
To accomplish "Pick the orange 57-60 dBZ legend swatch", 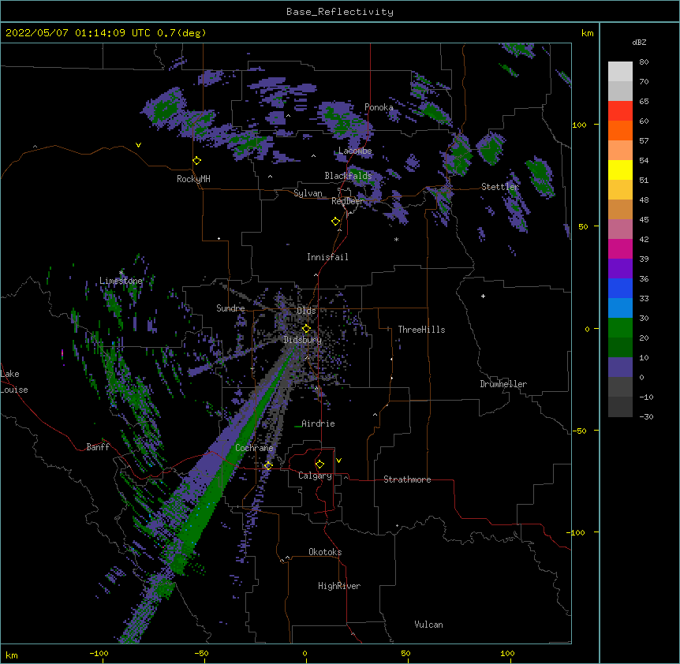I will [620, 130].
